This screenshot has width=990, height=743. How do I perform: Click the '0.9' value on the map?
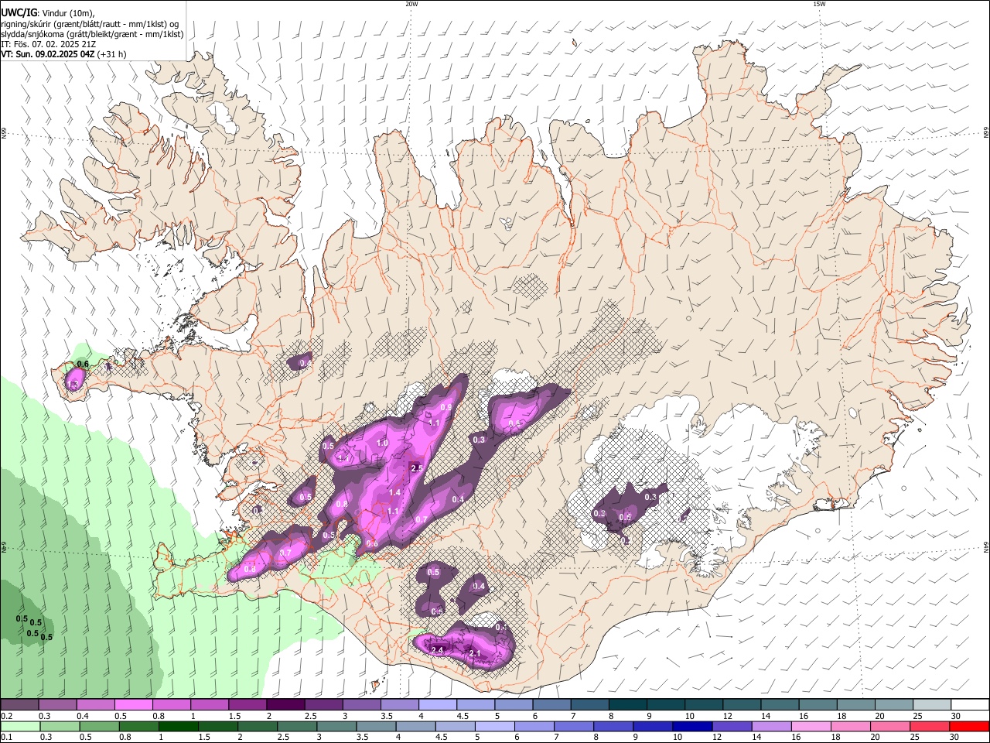coord(446,407)
